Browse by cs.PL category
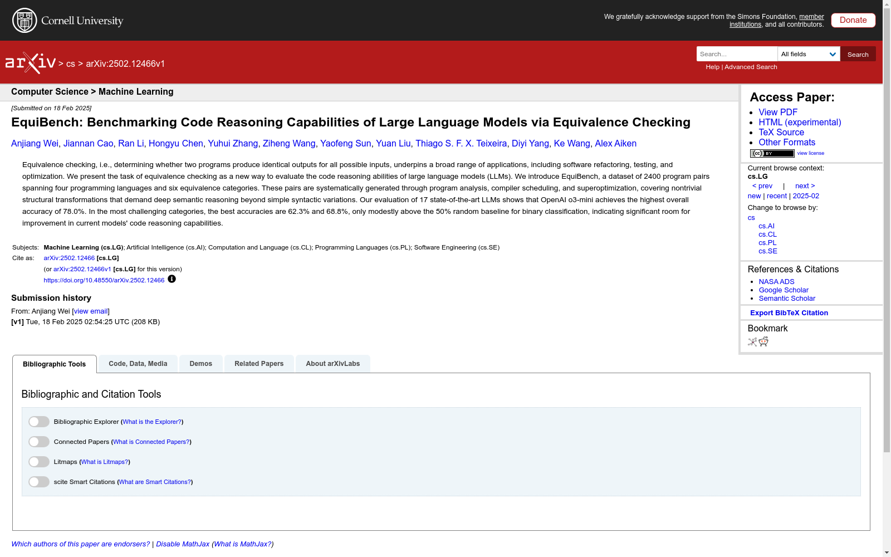This screenshot has height=557, width=891. coord(767,243)
